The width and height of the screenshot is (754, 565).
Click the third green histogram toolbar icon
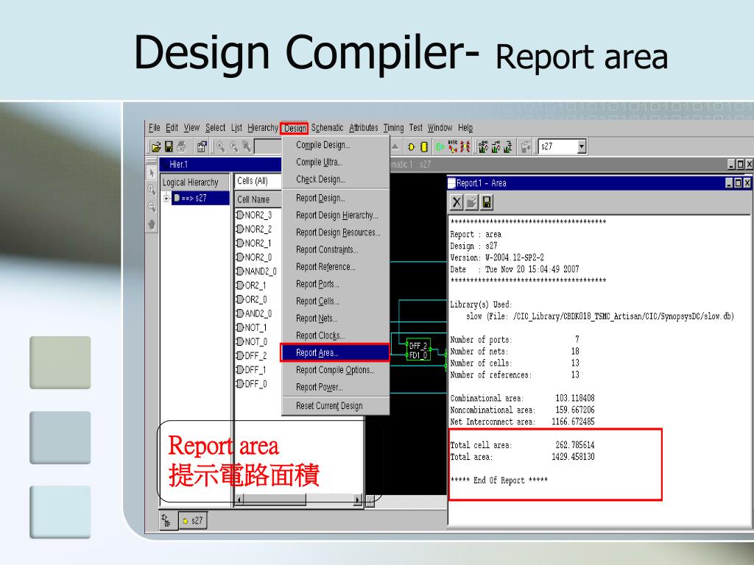[508, 146]
